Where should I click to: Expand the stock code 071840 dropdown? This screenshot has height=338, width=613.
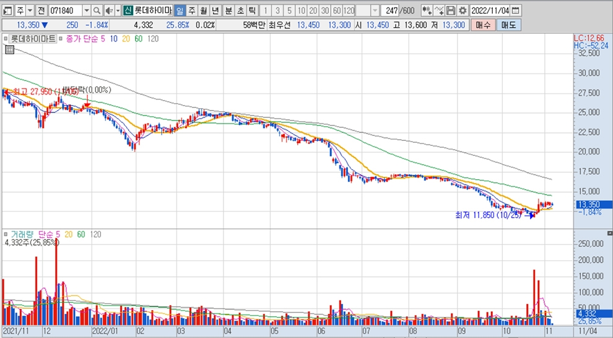coord(86,11)
